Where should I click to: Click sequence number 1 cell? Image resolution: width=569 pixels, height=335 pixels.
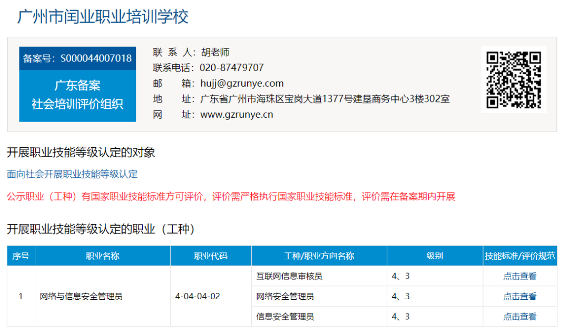click(21, 297)
